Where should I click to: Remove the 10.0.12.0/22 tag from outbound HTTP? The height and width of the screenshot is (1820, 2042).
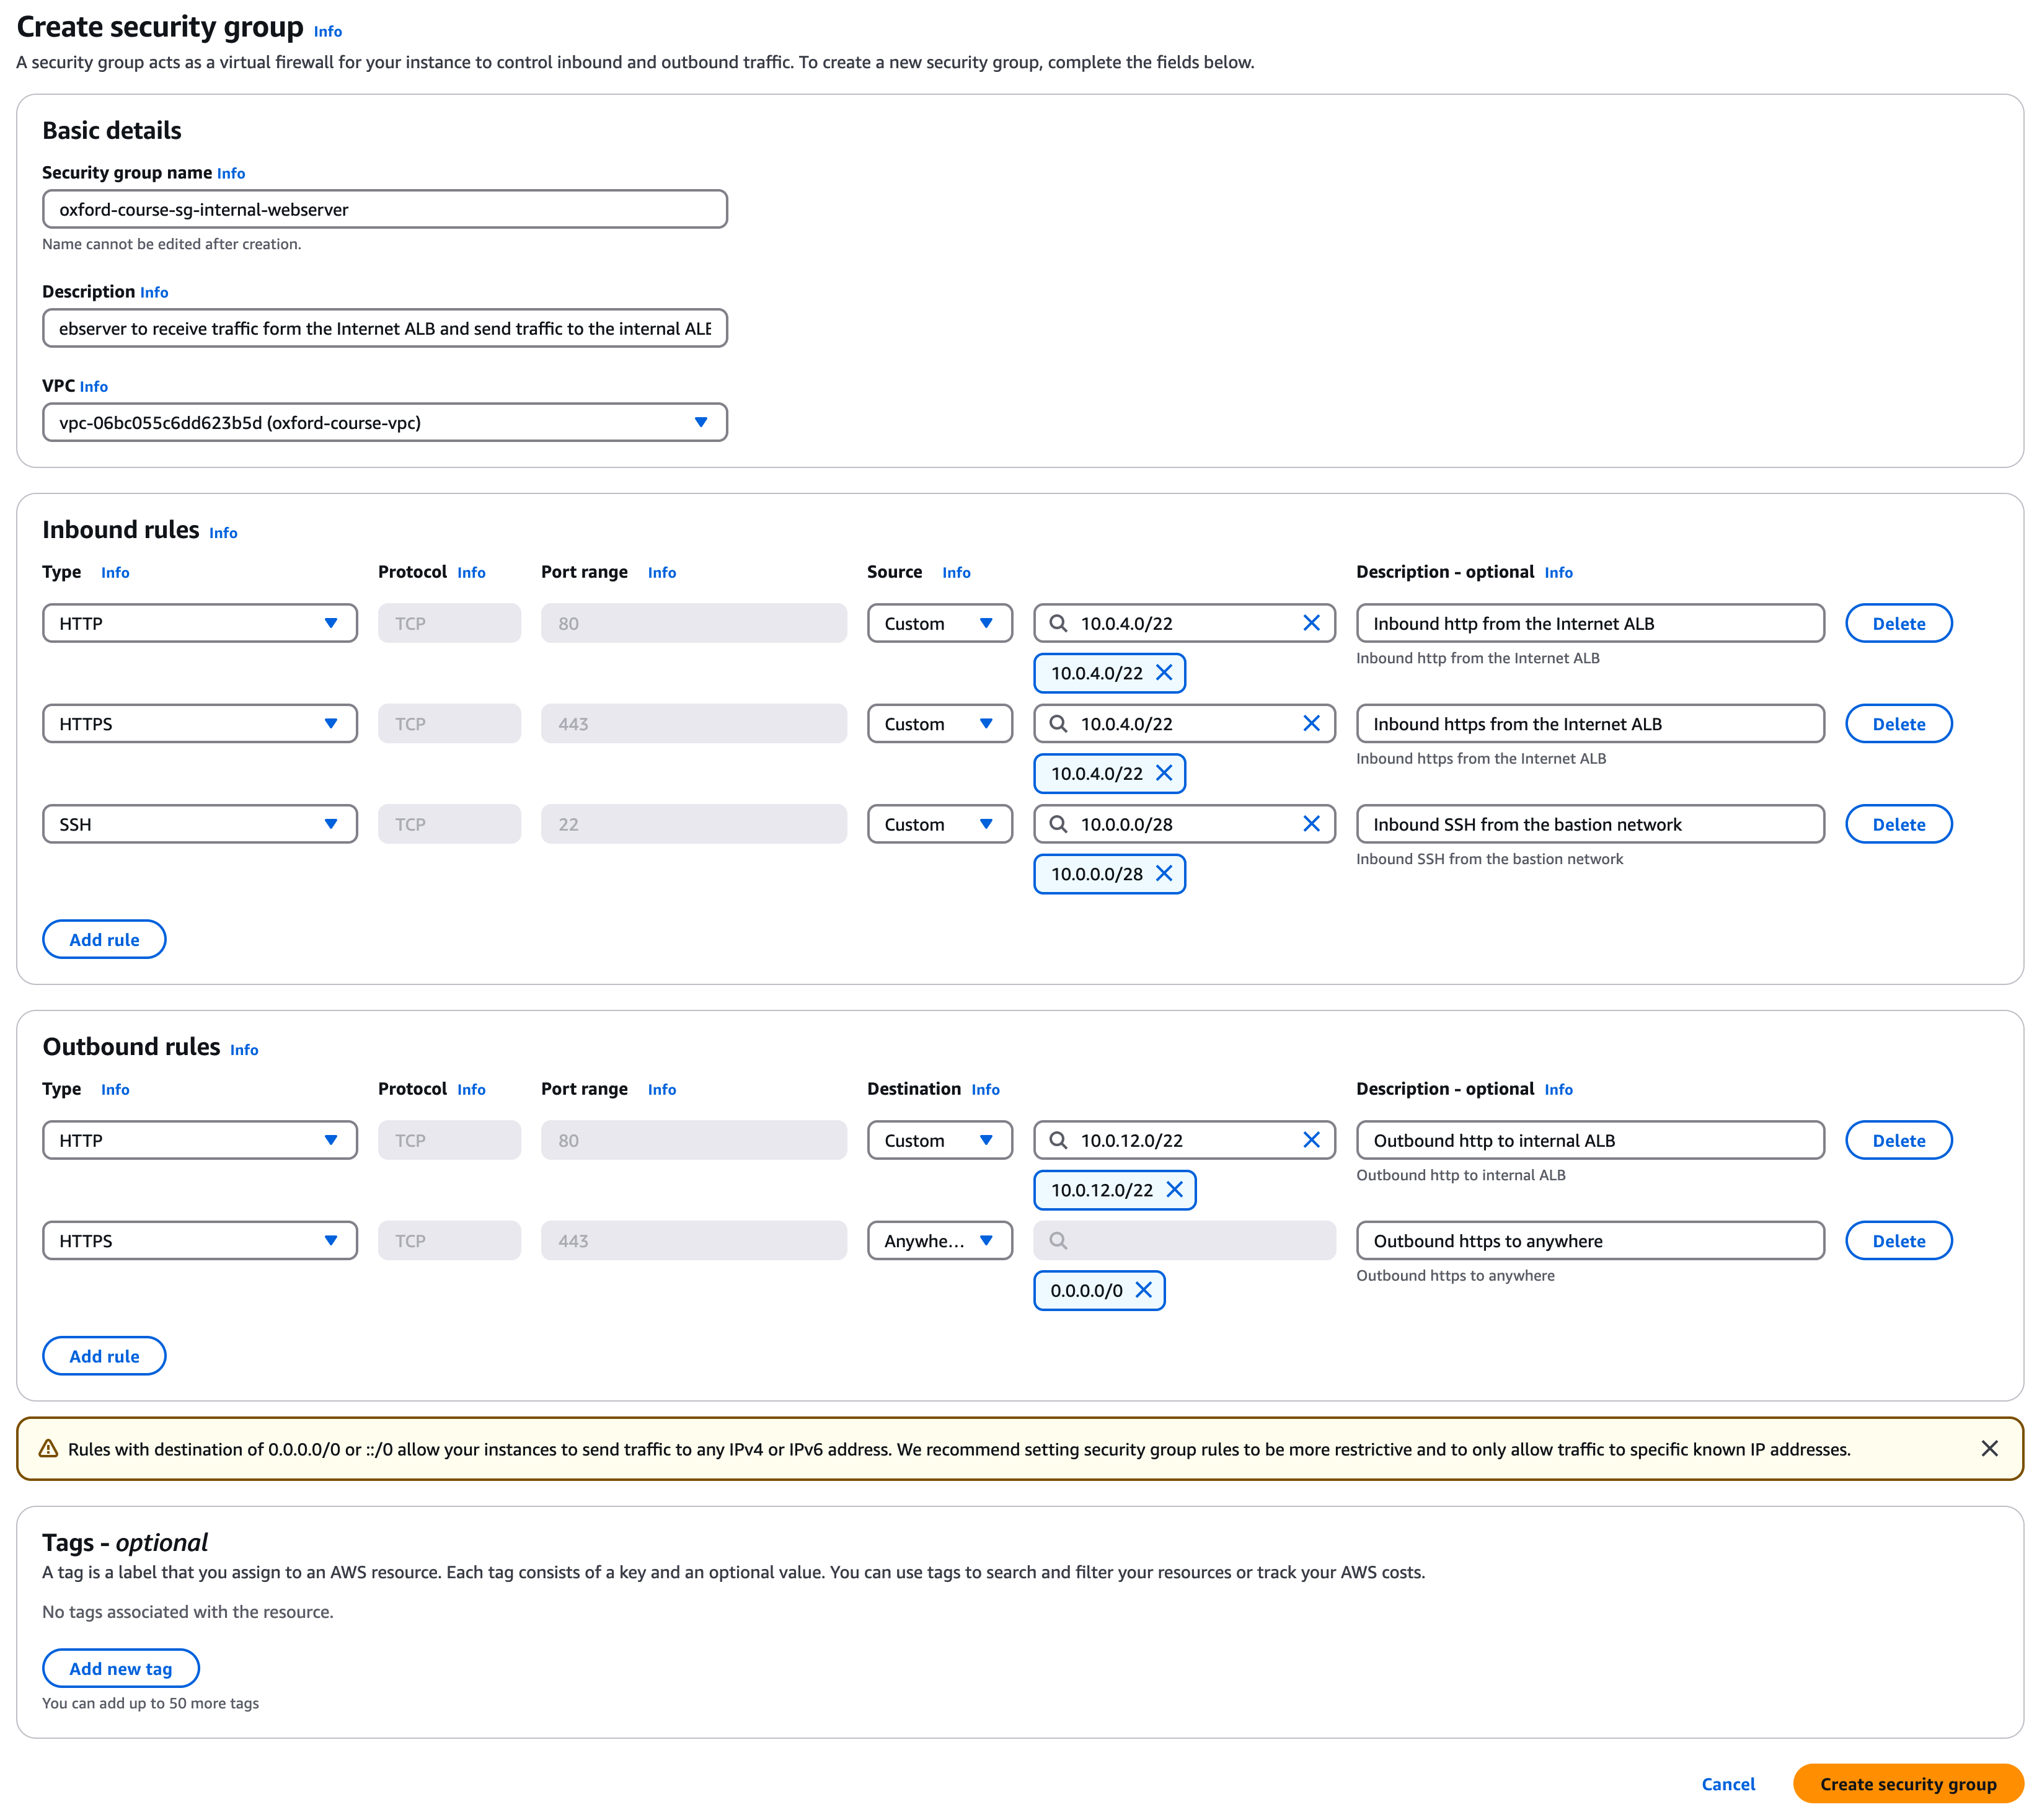point(1176,1190)
